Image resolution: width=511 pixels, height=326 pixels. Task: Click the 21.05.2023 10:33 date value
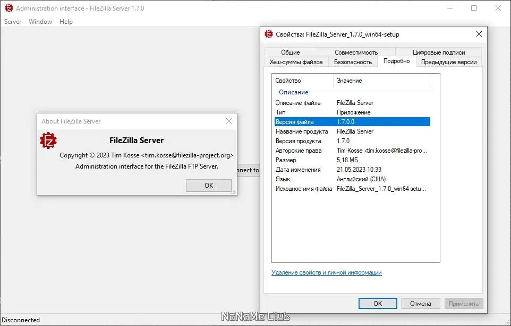click(359, 170)
